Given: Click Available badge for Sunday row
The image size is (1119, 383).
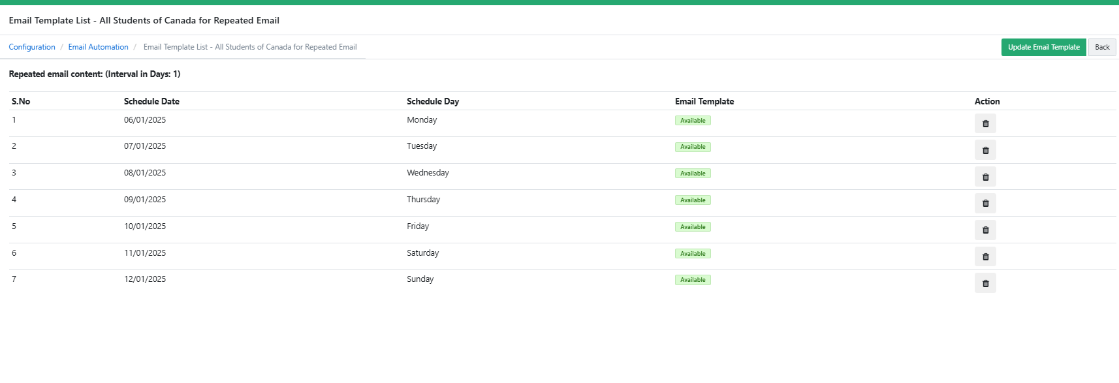Looking at the screenshot, I should (693, 280).
